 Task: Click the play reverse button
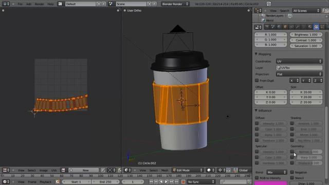coord(161,181)
